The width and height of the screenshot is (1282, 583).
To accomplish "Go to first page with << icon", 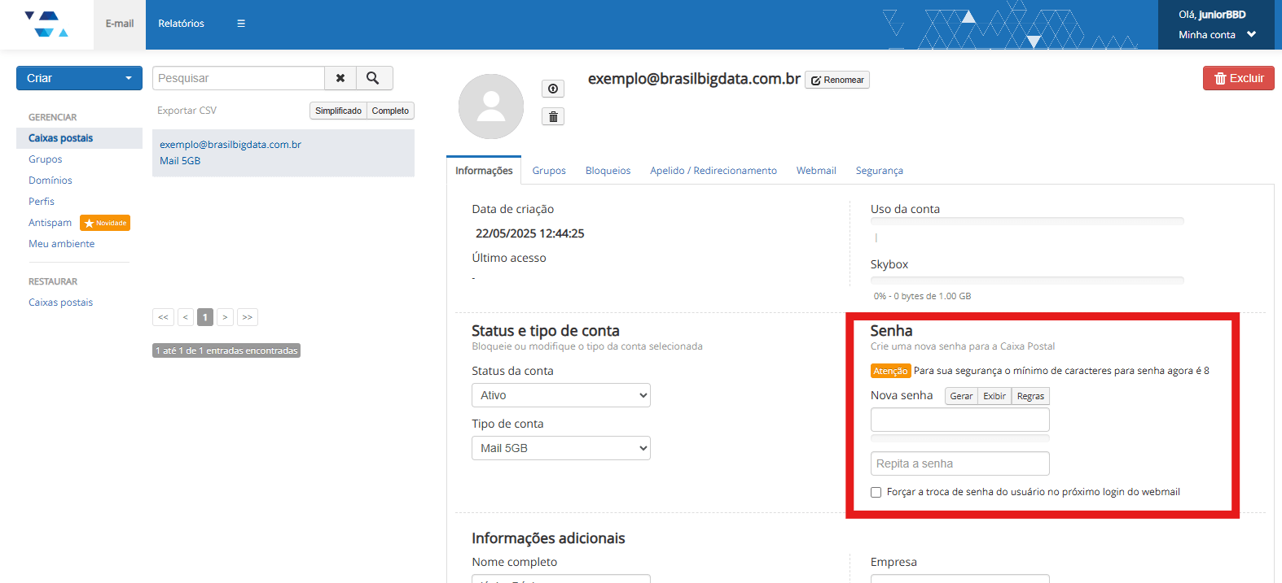I will [163, 317].
